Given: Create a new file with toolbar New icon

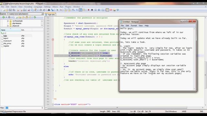Looking at the screenshot, I should pos(4,10).
